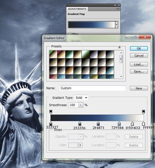Click the Opacity field in Stops section

click(73, 136)
